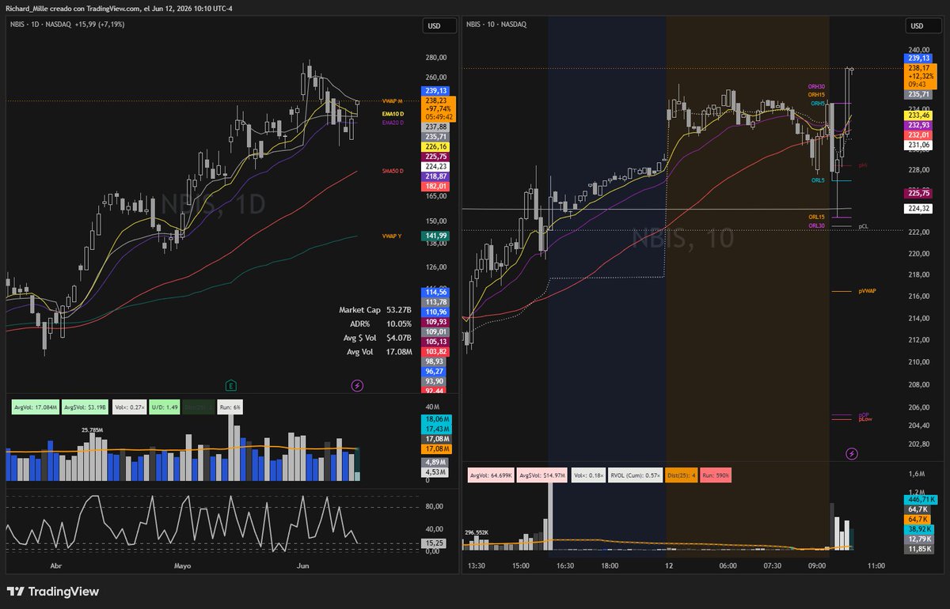Click the ORL5 level label
Viewport: 950px width, 609px height.
pos(818,180)
